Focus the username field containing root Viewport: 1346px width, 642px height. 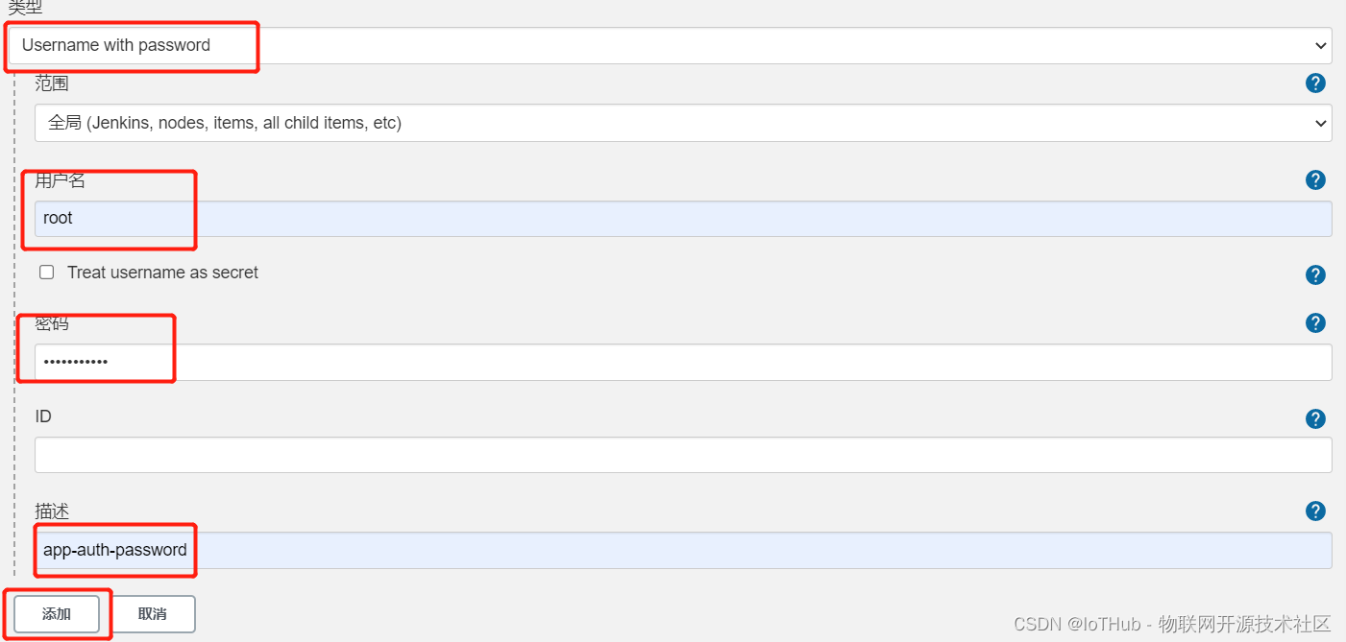pos(683,219)
